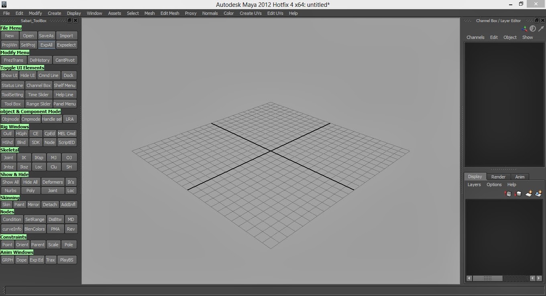Open Object menu in Channel Box
The height and width of the screenshot is (296, 546).
(x=510, y=37)
